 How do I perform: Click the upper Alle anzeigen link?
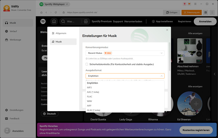tap(195, 33)
